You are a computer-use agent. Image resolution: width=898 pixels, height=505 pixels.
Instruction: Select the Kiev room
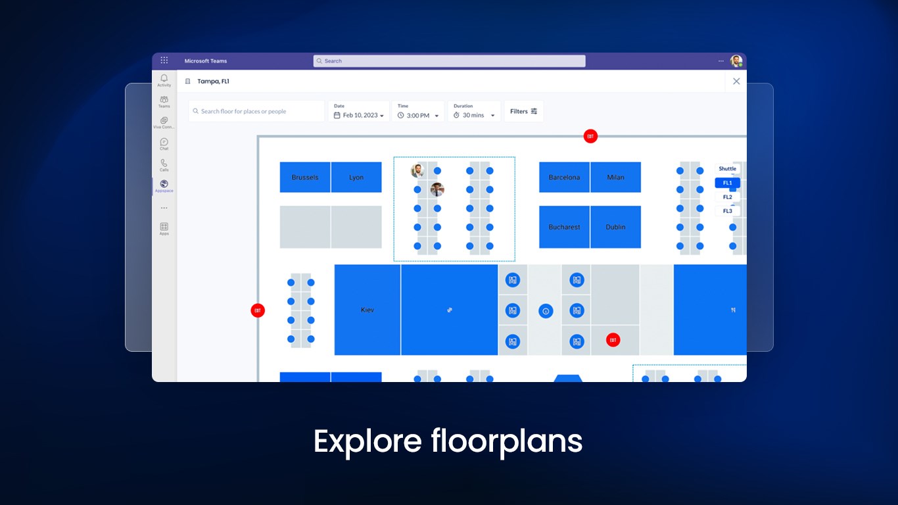pyautogui.click(x=367, y=310)
